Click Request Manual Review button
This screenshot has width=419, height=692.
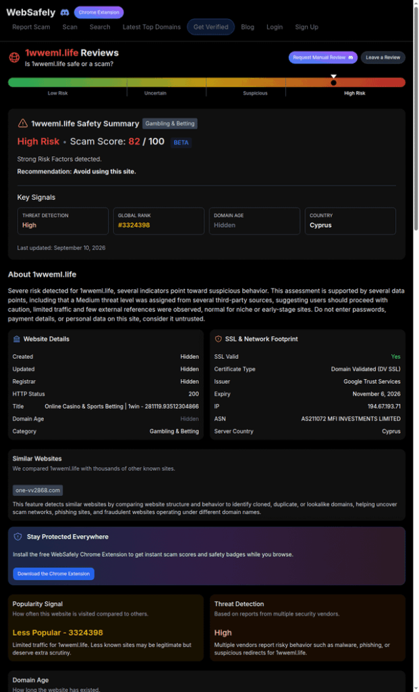click(x=323, y=57)
